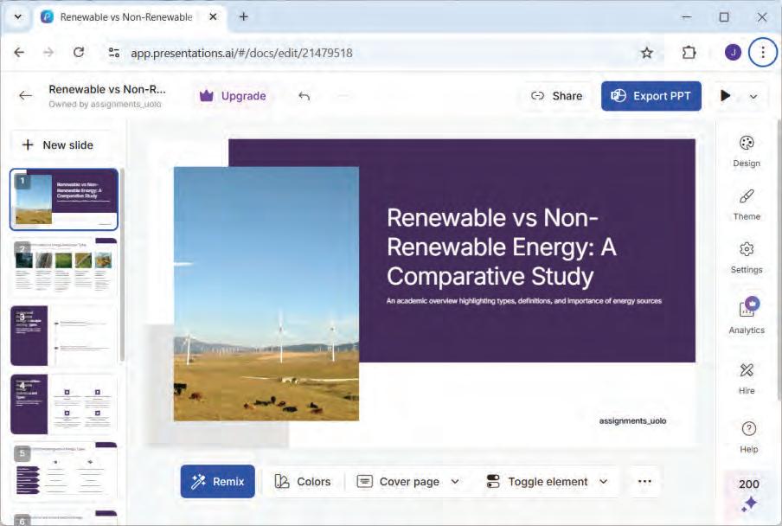The height and width of the screenshot is (526, 782).
Task: Click the Upgrade crown button
Action: tap(233, 96)
